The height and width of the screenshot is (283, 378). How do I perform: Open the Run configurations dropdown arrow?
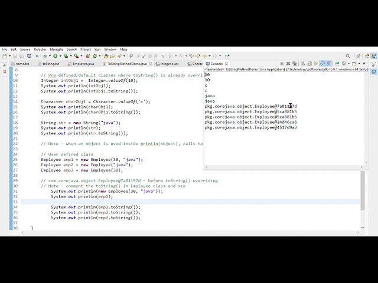(60, 56)
